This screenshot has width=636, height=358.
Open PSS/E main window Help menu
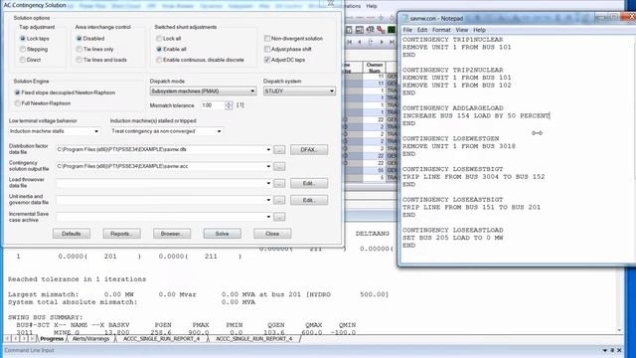pos(372,6)
